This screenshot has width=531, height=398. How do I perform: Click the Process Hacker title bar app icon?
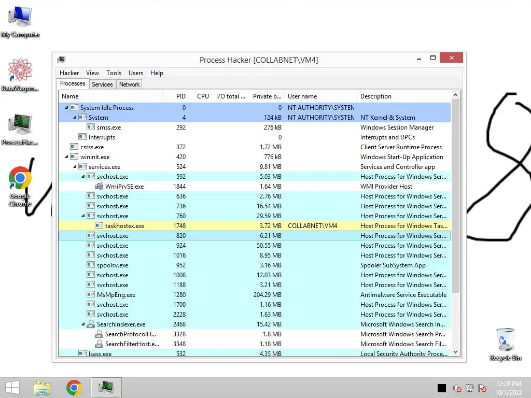click(x=61, y=60)
